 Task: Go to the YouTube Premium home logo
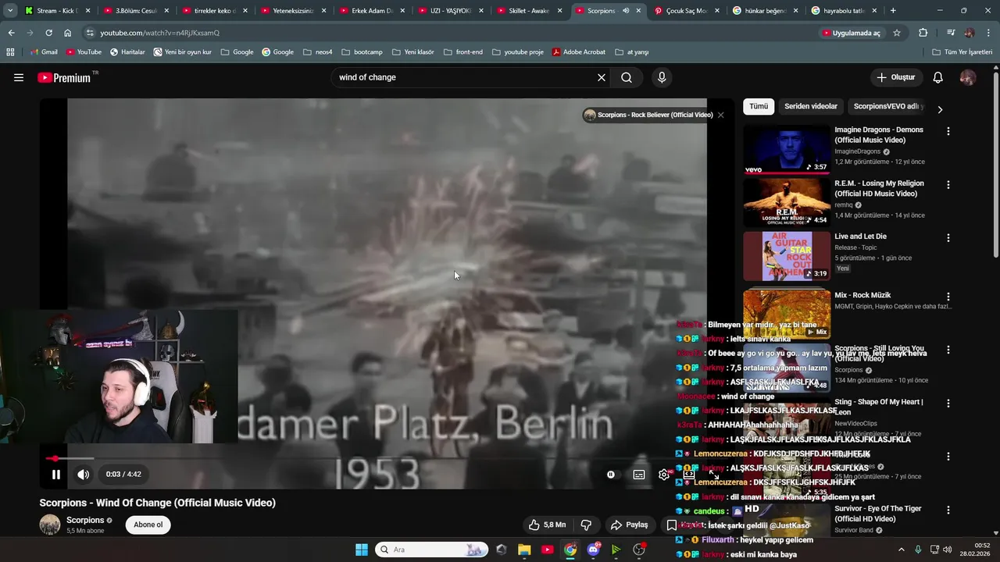[64, 77]
